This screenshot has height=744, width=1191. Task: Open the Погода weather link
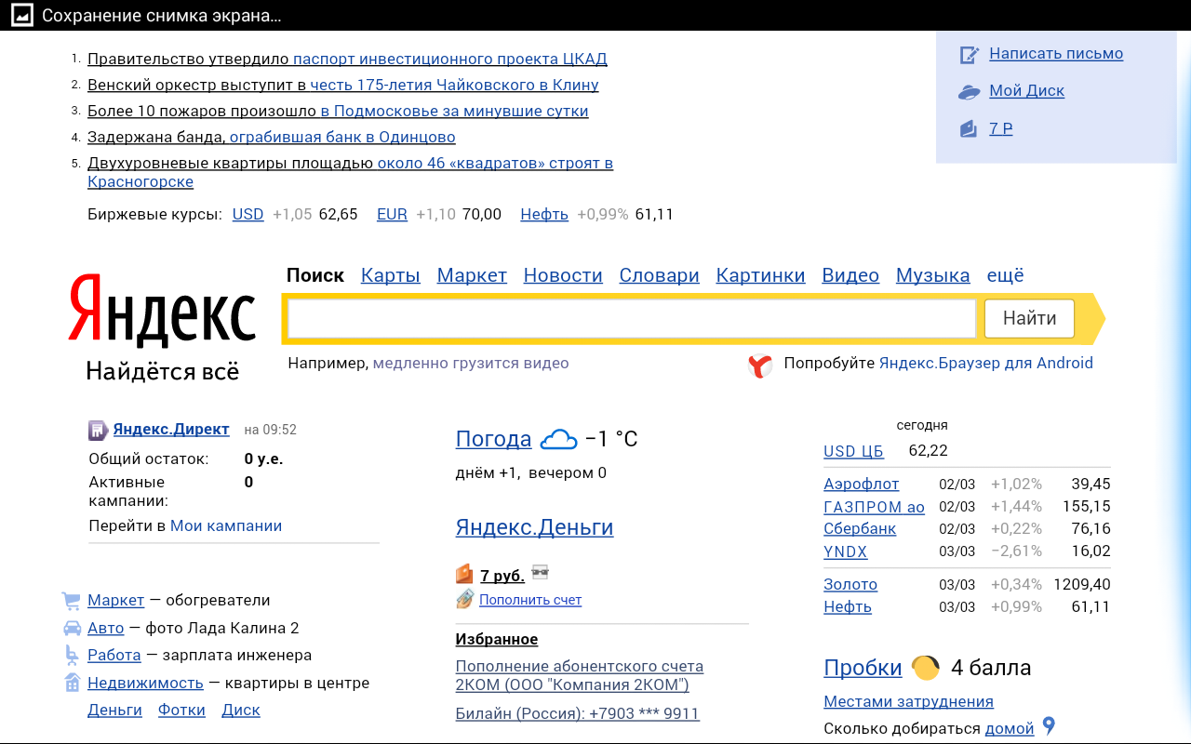494,439
